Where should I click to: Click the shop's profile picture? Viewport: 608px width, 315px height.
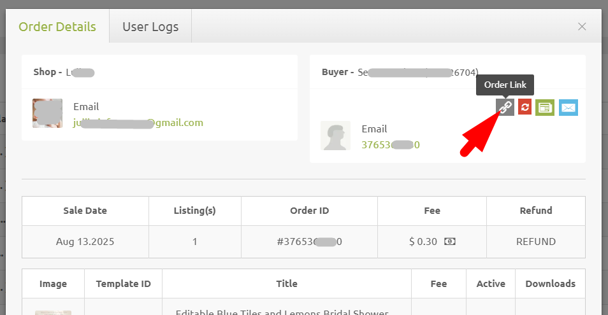tap(48, 113)
